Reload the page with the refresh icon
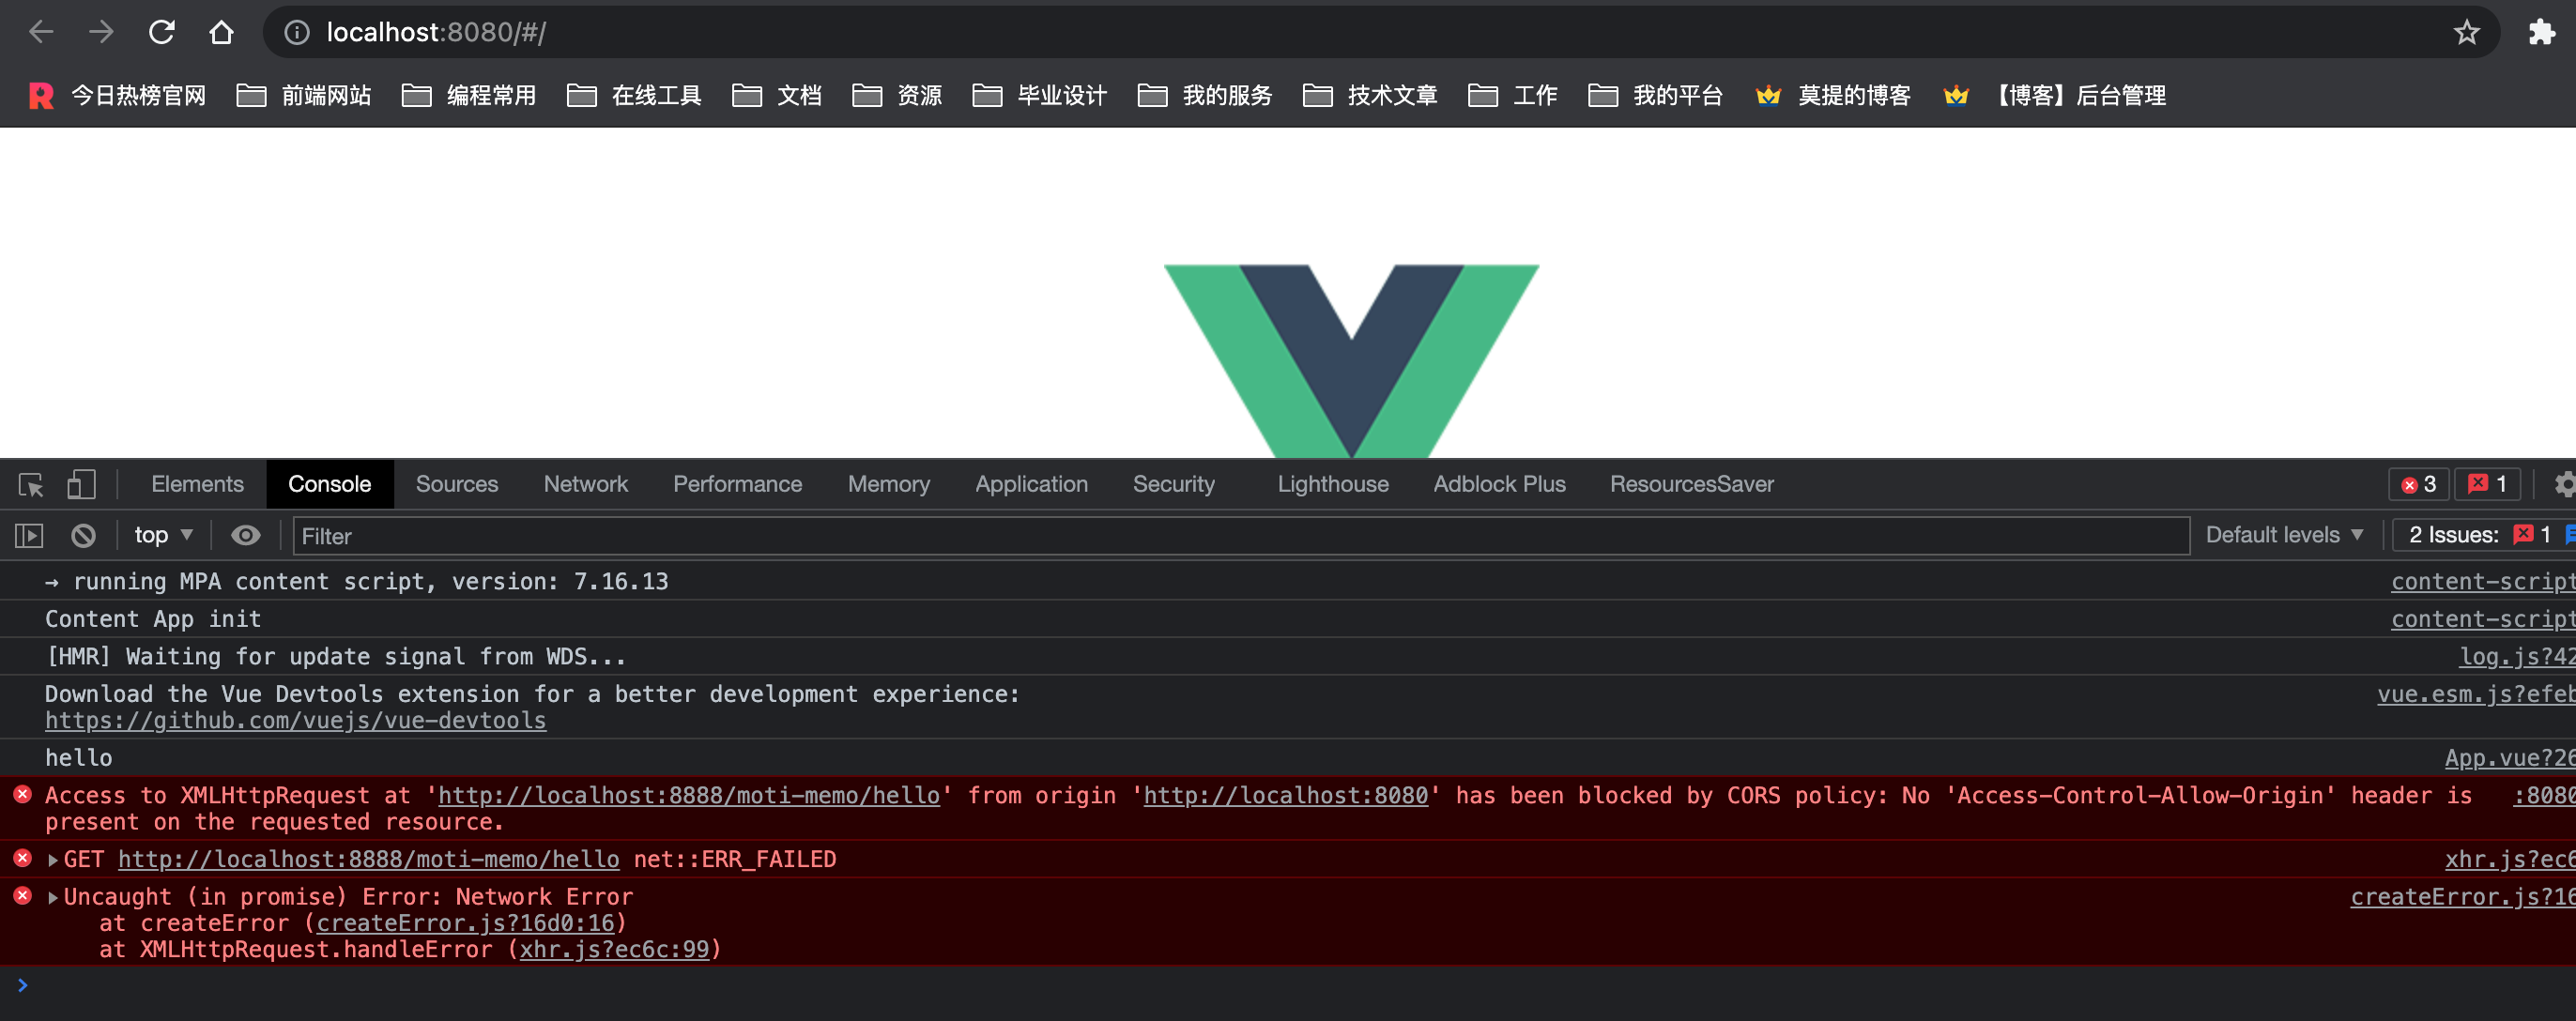The width and height of the screenshot is (2576, 1021). tap(162, 32)
